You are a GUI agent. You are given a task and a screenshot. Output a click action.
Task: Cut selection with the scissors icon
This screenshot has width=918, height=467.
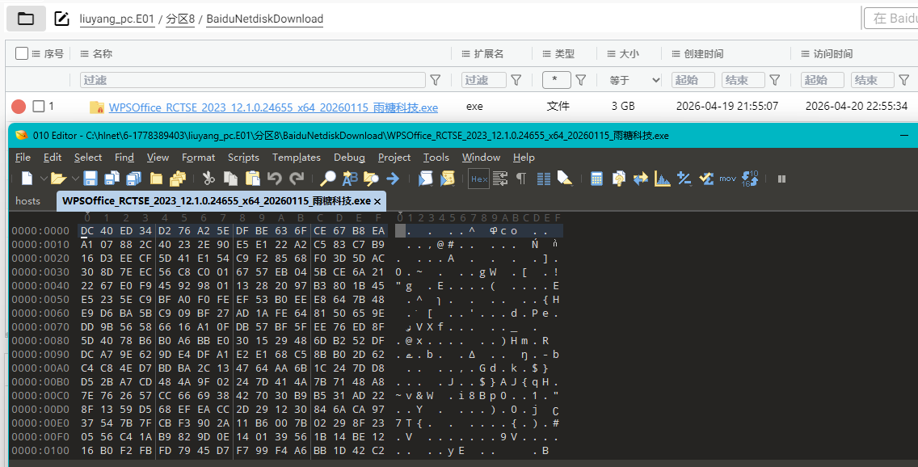tap(208, 179)
